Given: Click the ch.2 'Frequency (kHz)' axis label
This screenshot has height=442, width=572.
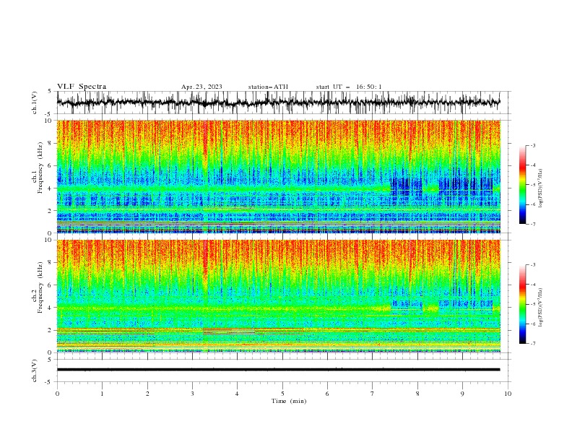Looking at the screenshot, I should pyautogui.click(x=40, y=287).
